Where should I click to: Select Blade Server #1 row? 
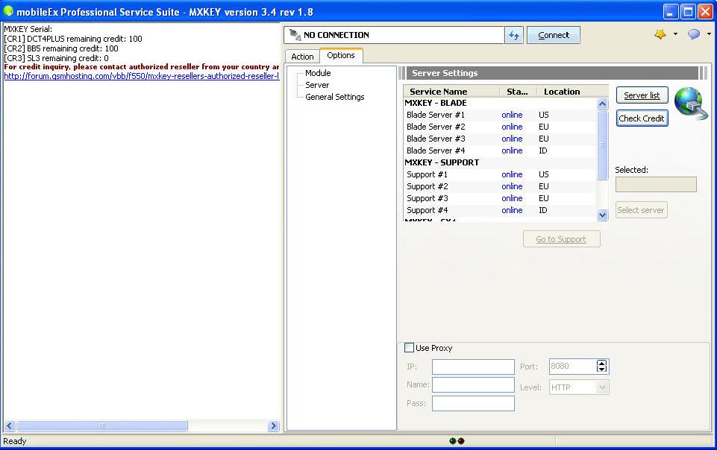500,115
